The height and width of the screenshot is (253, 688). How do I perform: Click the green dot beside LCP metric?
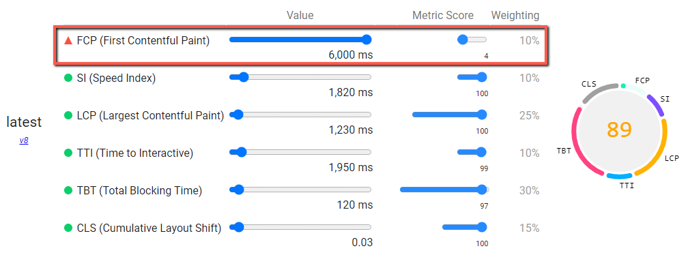(68, 115)
